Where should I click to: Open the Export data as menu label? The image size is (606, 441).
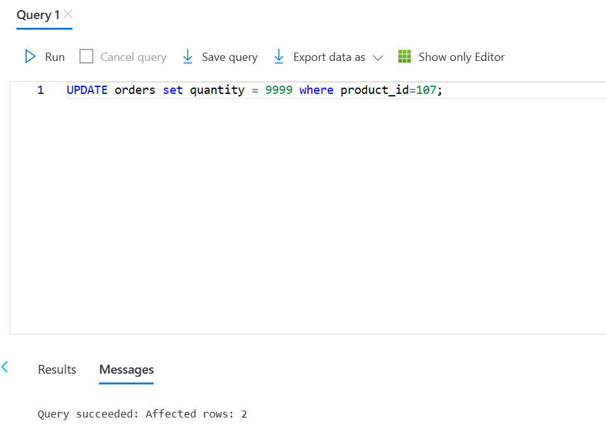pyautogui.click(x=329, y=57)
